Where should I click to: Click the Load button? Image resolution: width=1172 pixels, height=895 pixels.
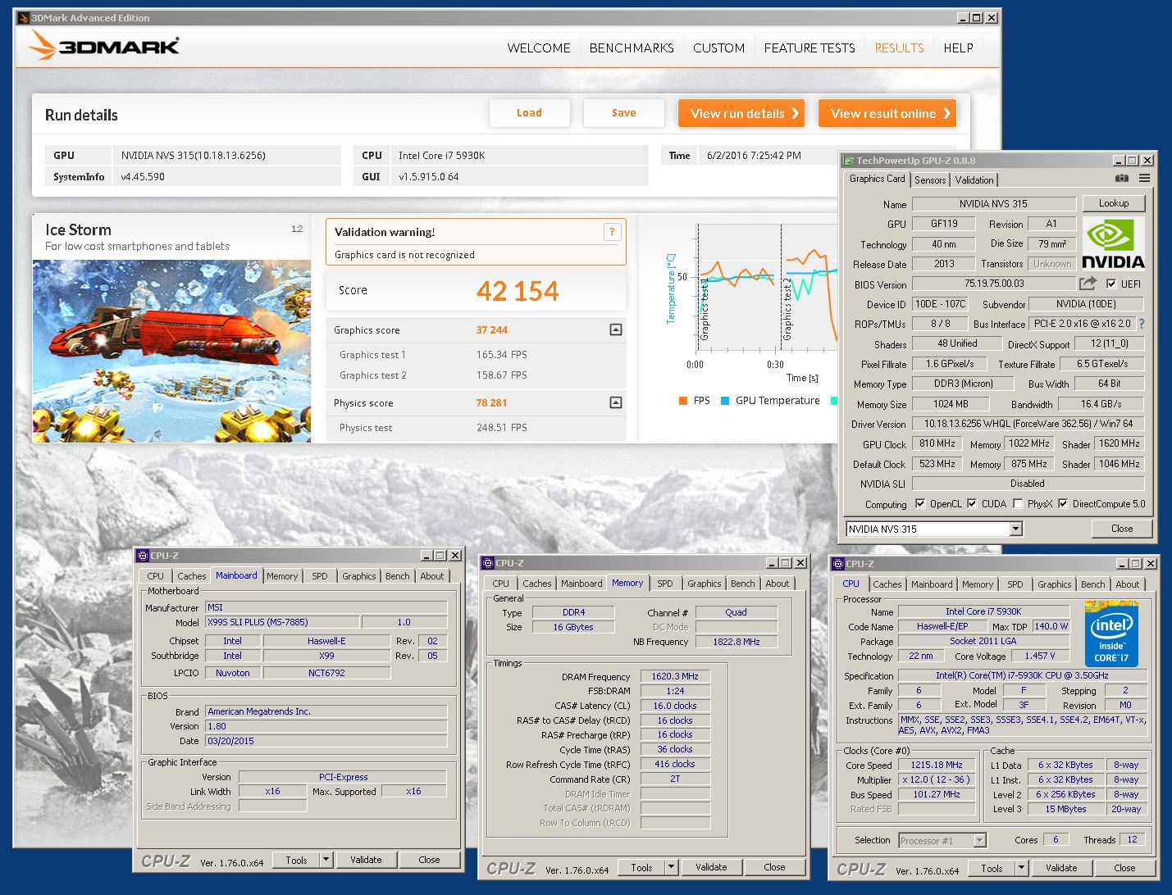click(x=529, y=113)
